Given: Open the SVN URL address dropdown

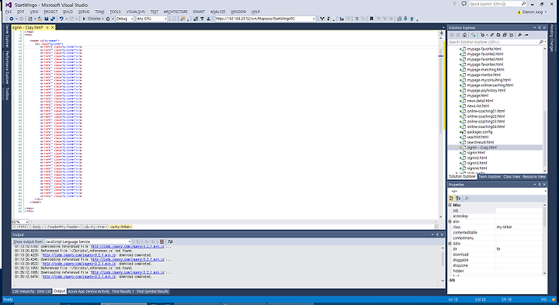Looking at the screenshot, I should coord(314,19).
